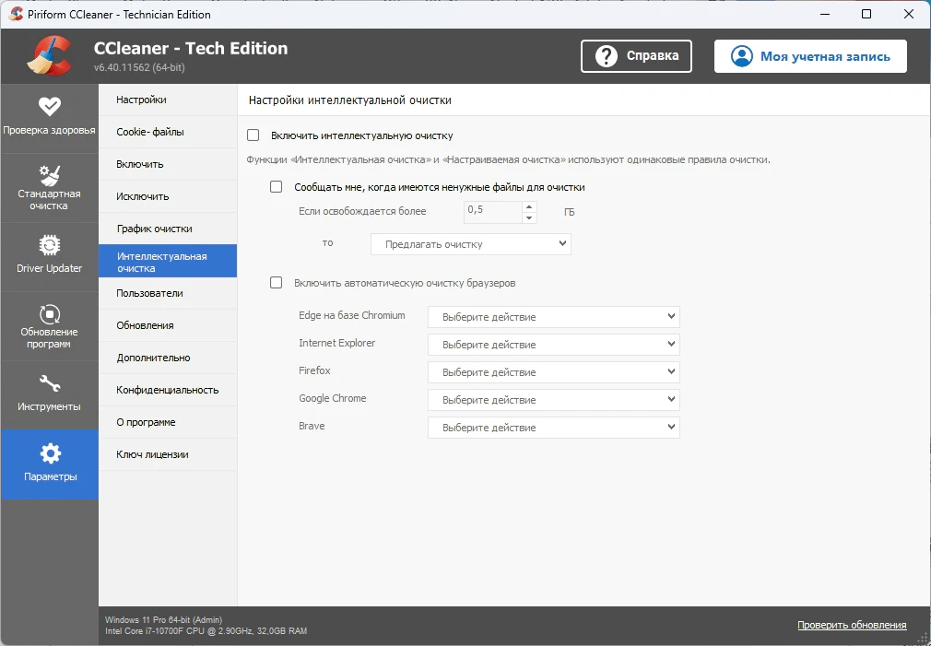This screenshot has width=931, height=646.
Task: Tick Включить автоматическую очистку браузеров checkbox
Action: tap(277, 283)
